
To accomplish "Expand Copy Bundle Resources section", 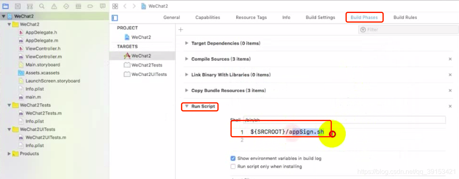I will click(187, 91).
